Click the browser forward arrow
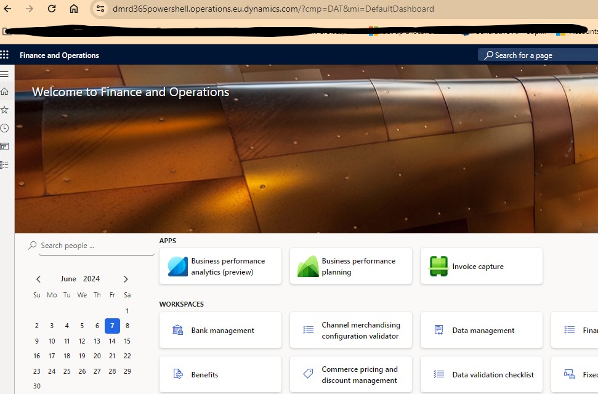 click(x=30, y=9)
